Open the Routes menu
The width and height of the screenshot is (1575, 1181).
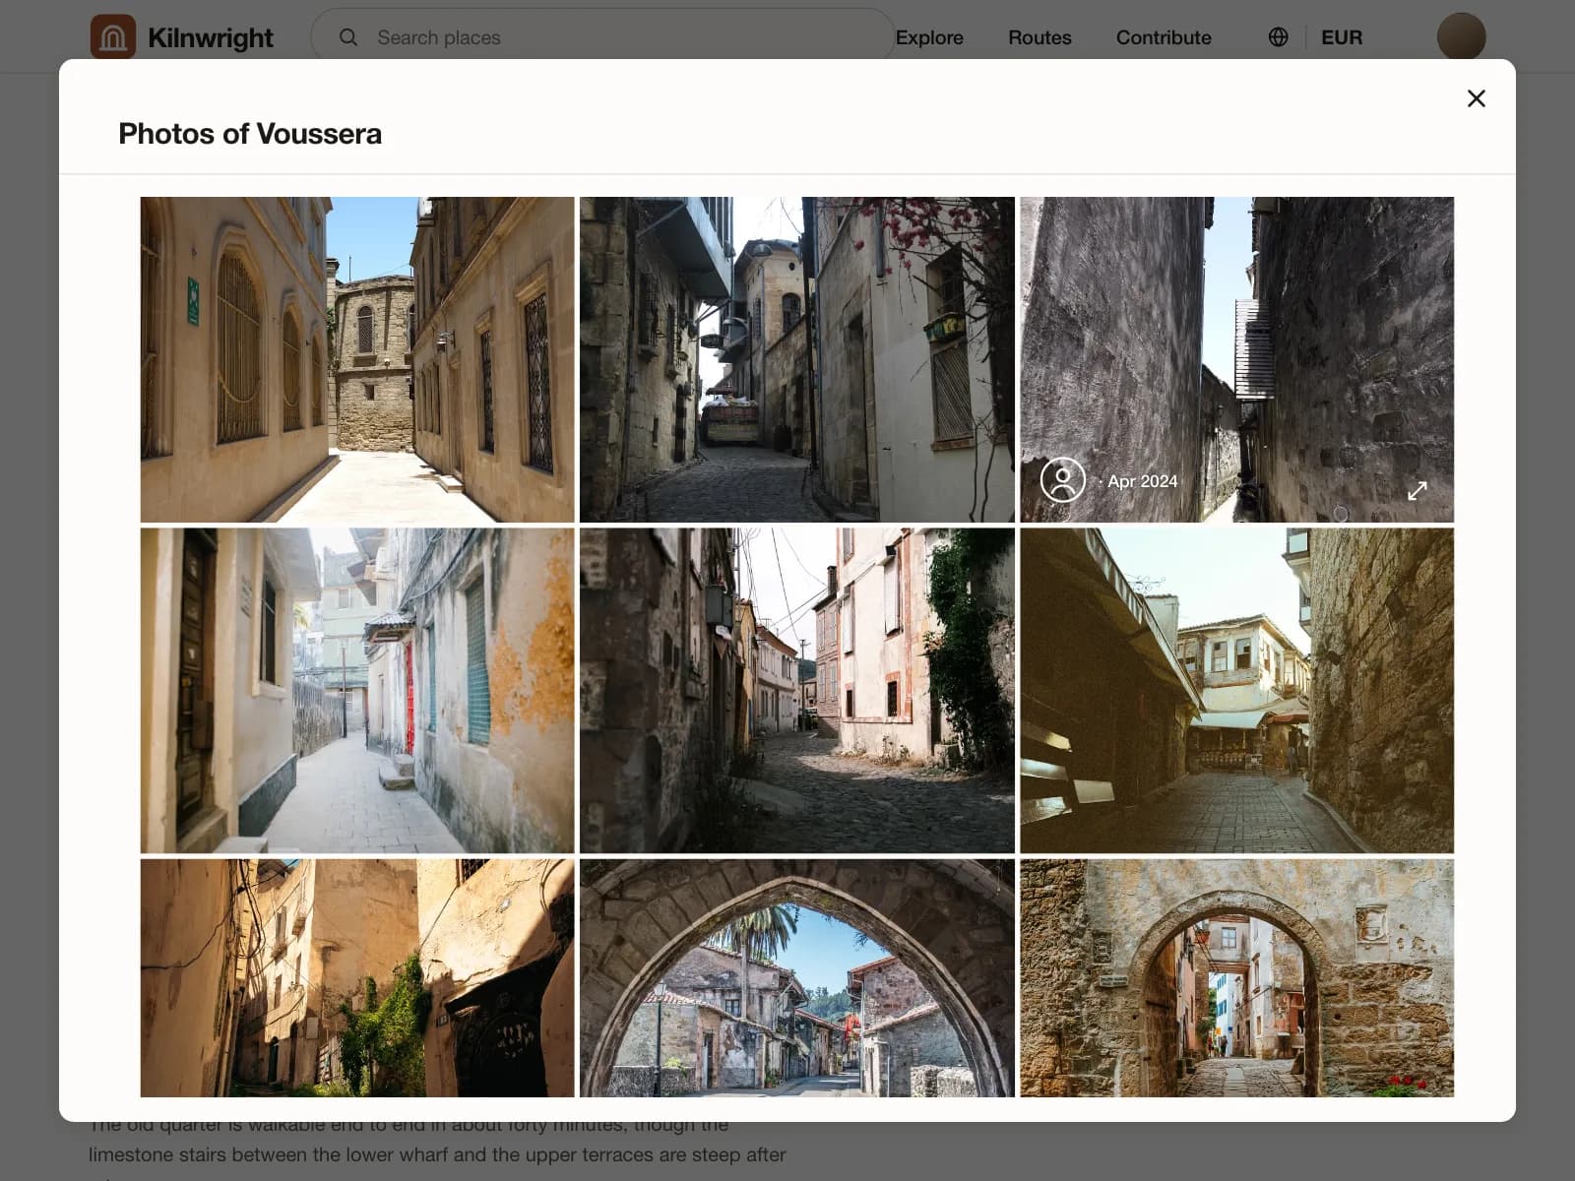point(1039,37)
